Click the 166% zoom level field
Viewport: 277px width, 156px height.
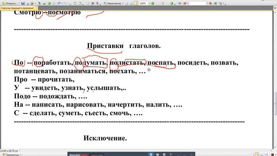[143, 3]
